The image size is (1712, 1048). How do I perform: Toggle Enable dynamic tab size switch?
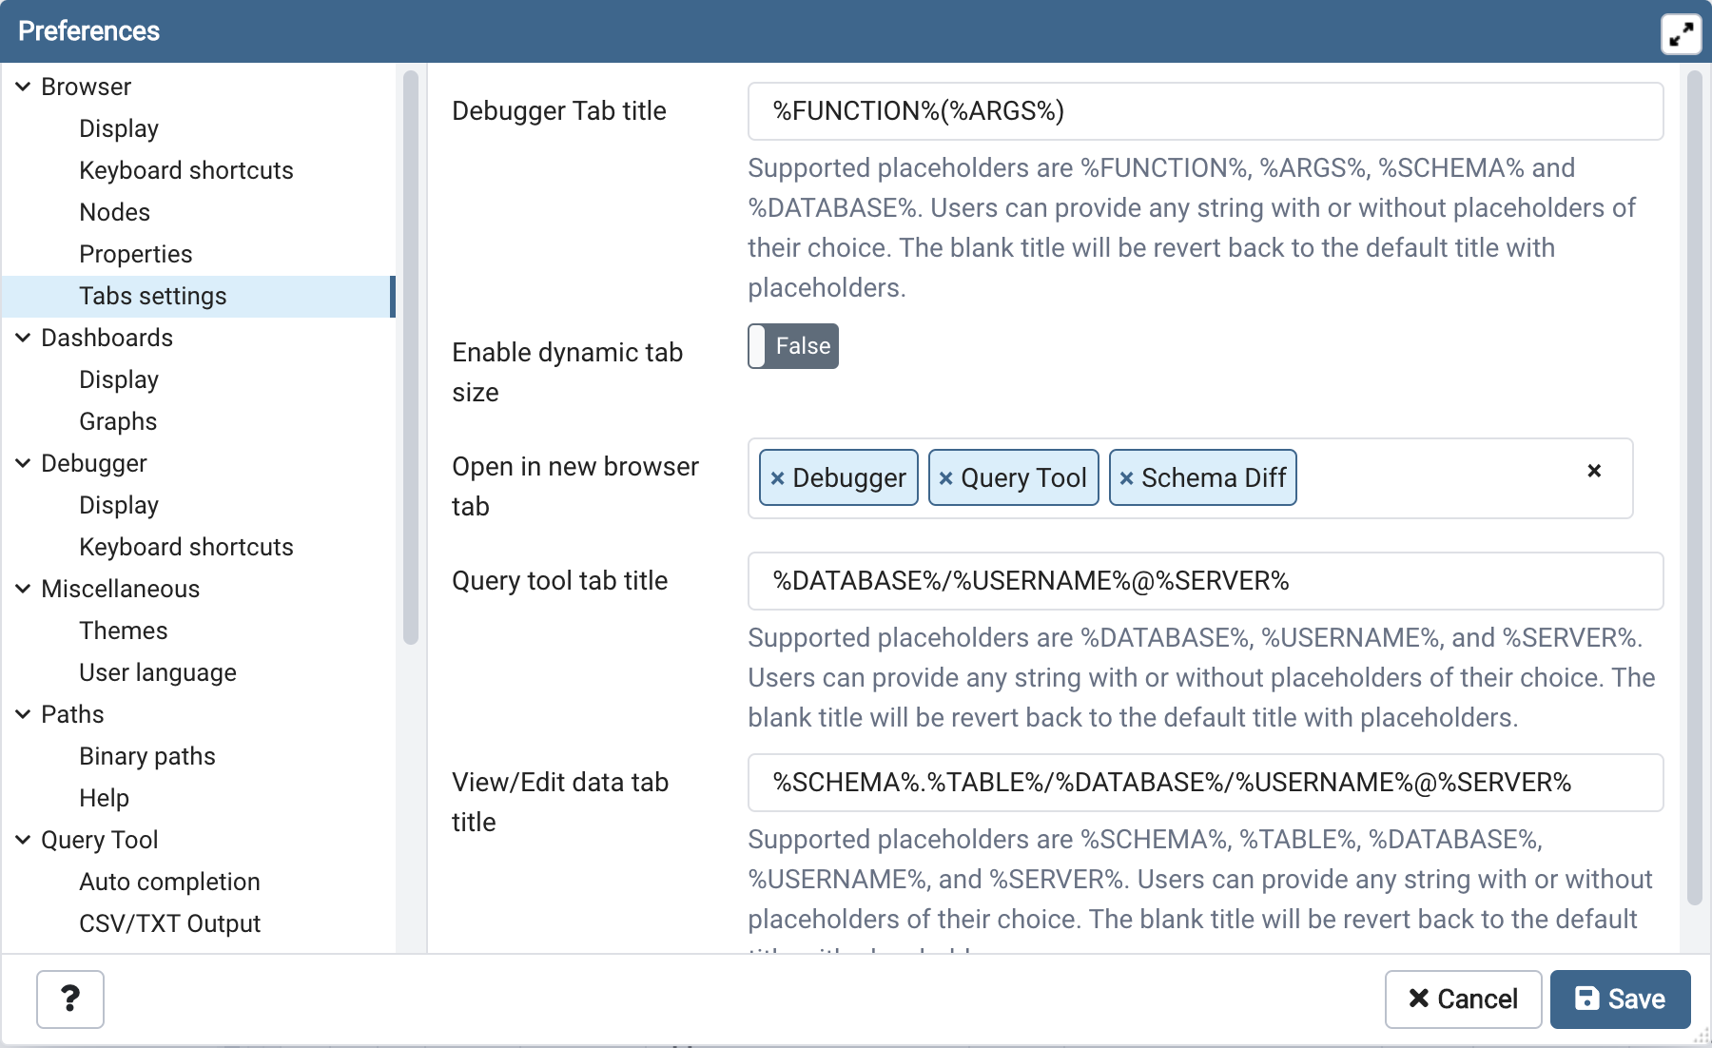click(792, 346)
